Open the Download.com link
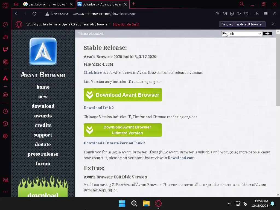The image size is (280, 210). point(181,158)
